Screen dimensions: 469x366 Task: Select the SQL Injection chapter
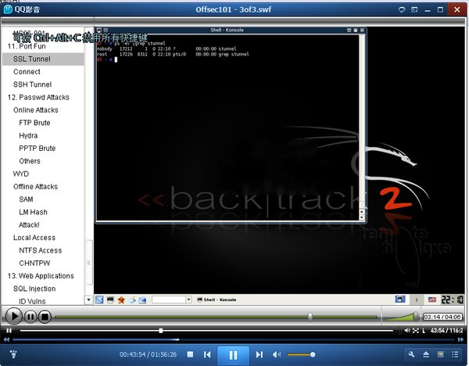coord(34,289)
